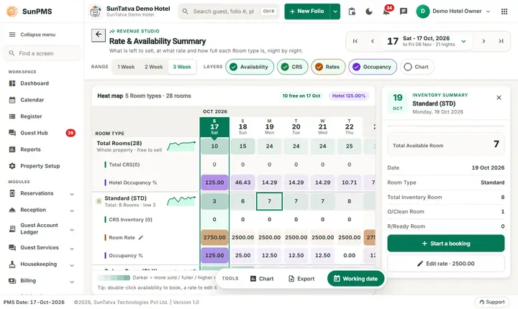Click the guest search field
This screenshot has height=309, width=518.
[x=229, y=11]
